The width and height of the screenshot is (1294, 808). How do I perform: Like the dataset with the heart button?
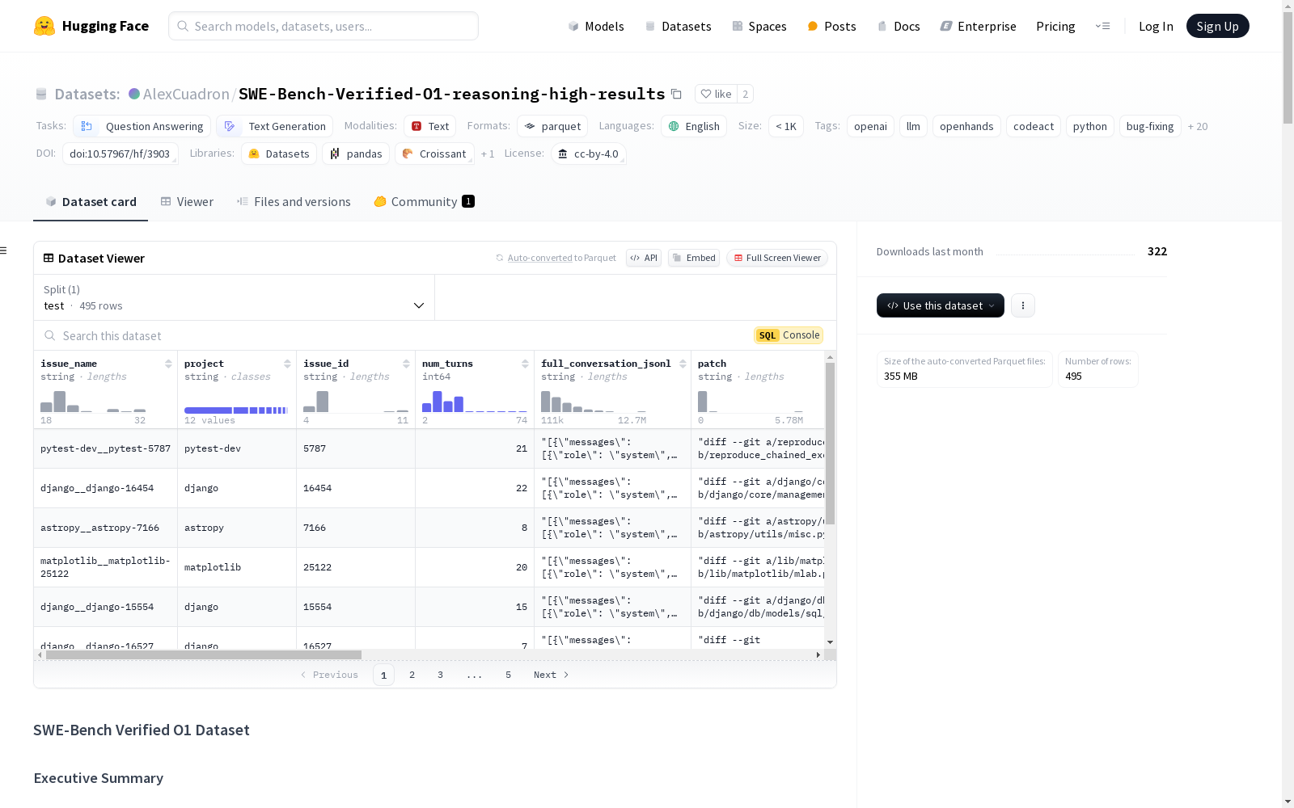(716, 94)
